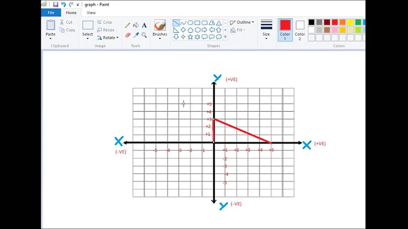Select the Eraser tool

point(127,35)
